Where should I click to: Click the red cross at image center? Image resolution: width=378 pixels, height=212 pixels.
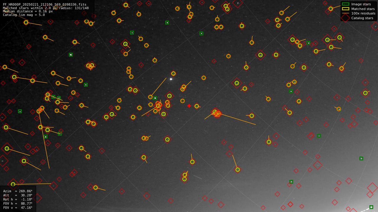(x=189, y=106)
